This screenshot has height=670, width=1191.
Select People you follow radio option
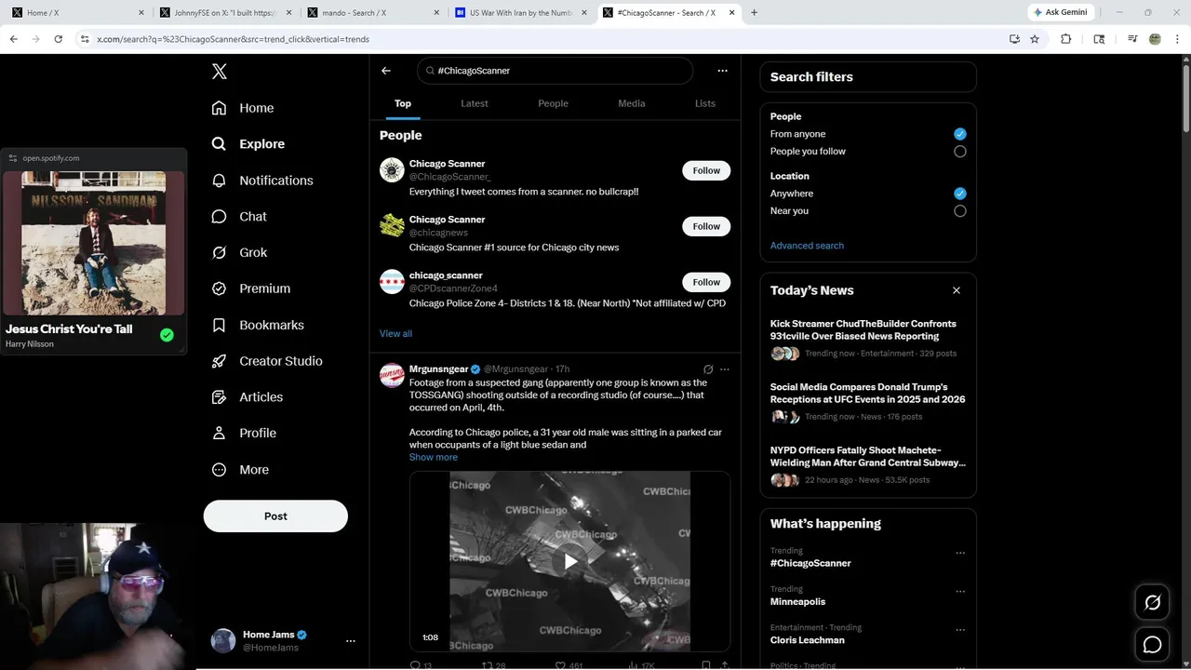click(960, 152)
